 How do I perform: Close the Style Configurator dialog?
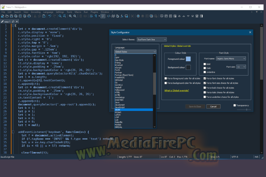(250, 32)
